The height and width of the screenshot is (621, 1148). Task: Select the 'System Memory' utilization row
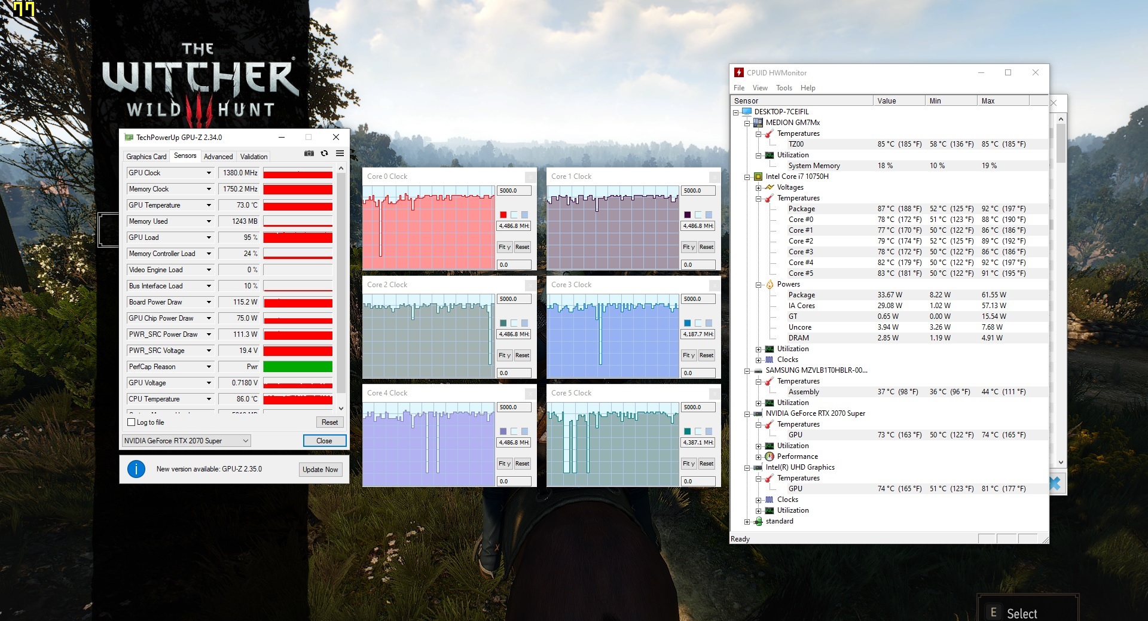pos(889,166)
